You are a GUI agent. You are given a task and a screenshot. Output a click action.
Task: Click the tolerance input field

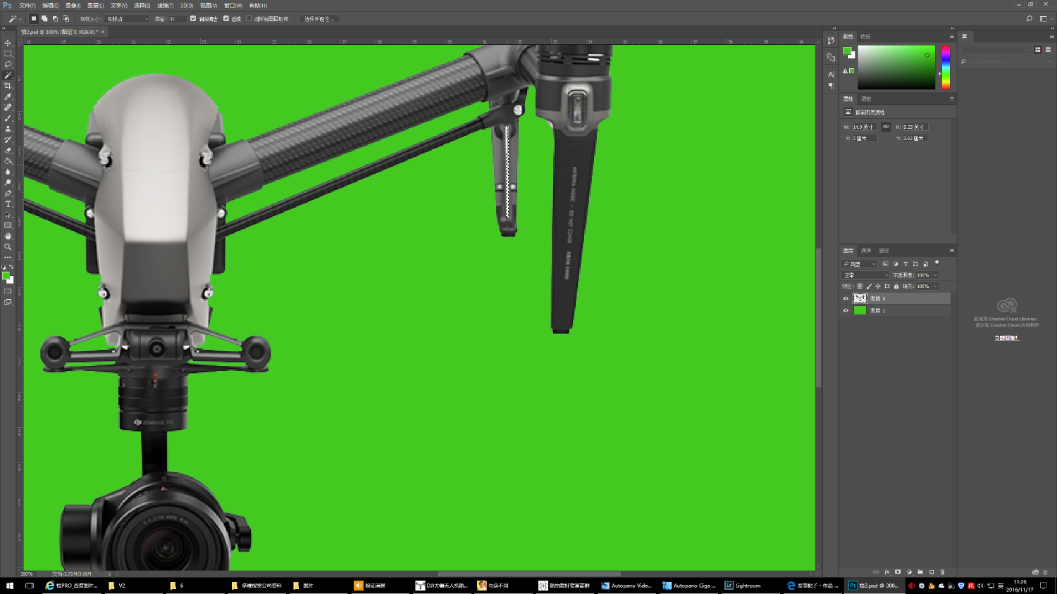point(178,19)
